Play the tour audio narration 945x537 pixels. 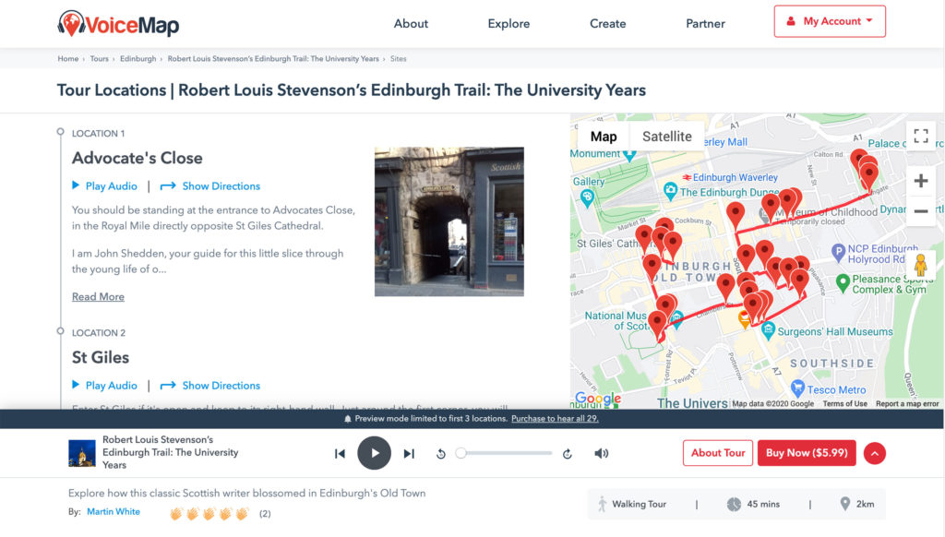[x=375, y=453]
